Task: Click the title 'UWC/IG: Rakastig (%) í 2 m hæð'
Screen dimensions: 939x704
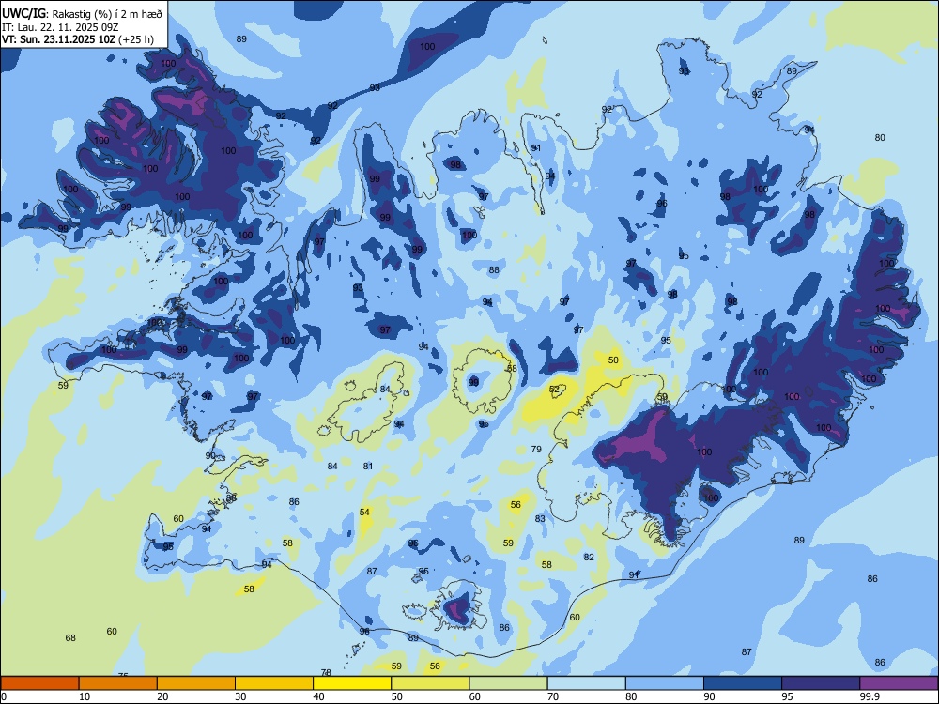Action: tap(82, 13)
